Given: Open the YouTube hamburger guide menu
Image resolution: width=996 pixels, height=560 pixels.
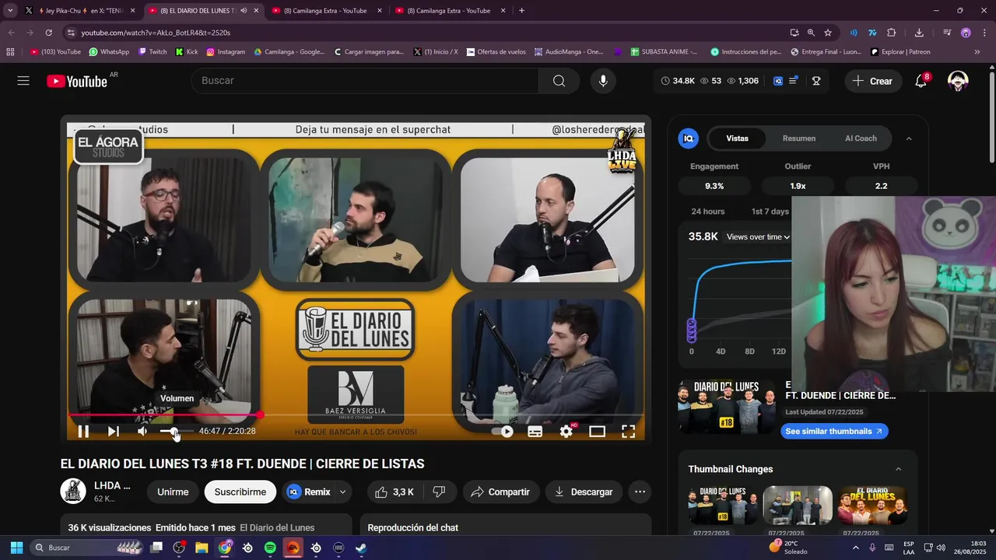Looking at the screenshot, I should click(x=23, y=81).
